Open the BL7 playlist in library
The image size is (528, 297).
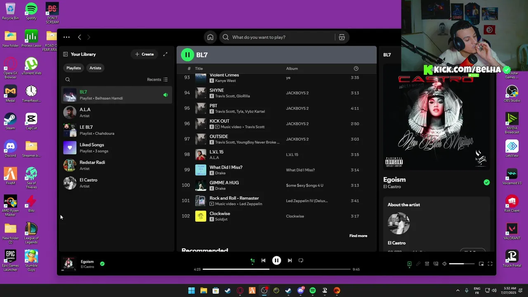pos(117,95)
